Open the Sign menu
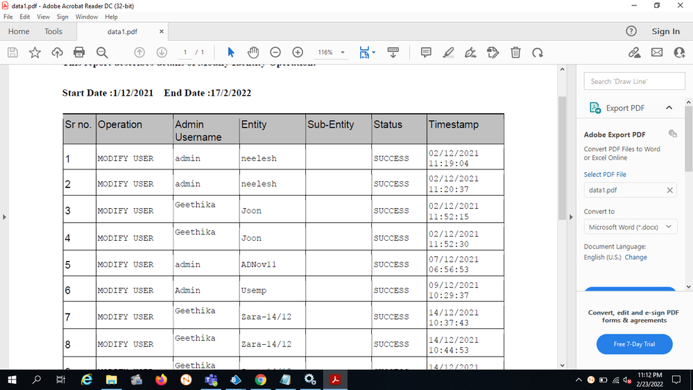The width and height of the screenshot is (693, 390). [x=62, y=17]
